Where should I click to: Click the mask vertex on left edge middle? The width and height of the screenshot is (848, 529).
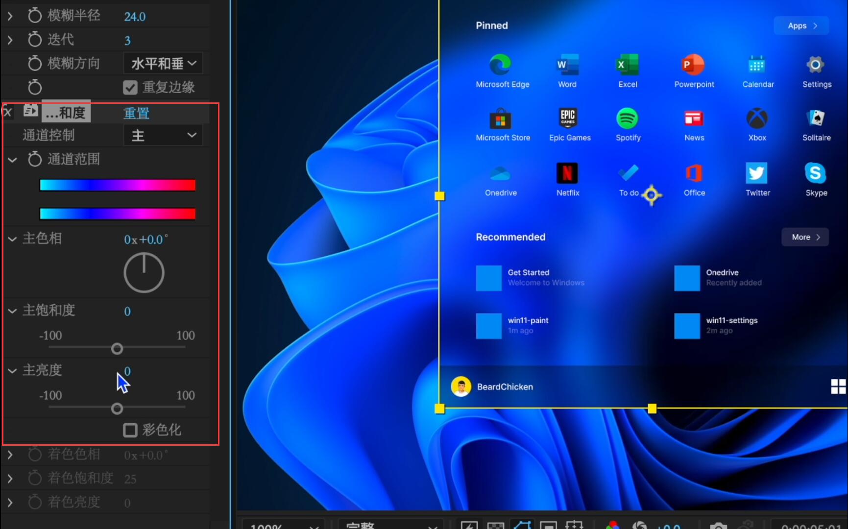click(x=439, y=196)
